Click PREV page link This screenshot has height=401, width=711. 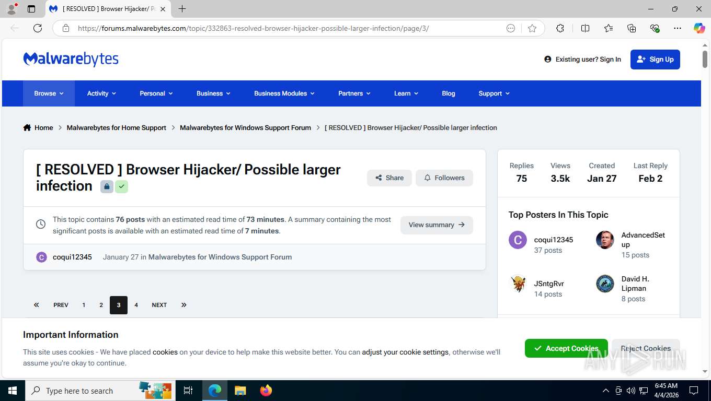[x=61, y=305]
